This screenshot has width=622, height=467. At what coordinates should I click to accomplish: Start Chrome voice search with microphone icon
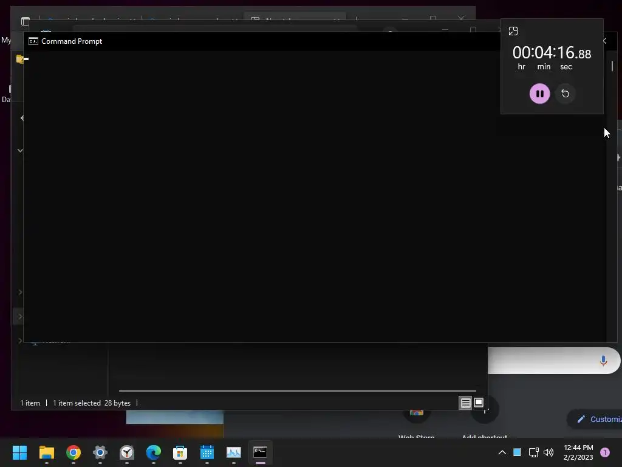[603, 361]
